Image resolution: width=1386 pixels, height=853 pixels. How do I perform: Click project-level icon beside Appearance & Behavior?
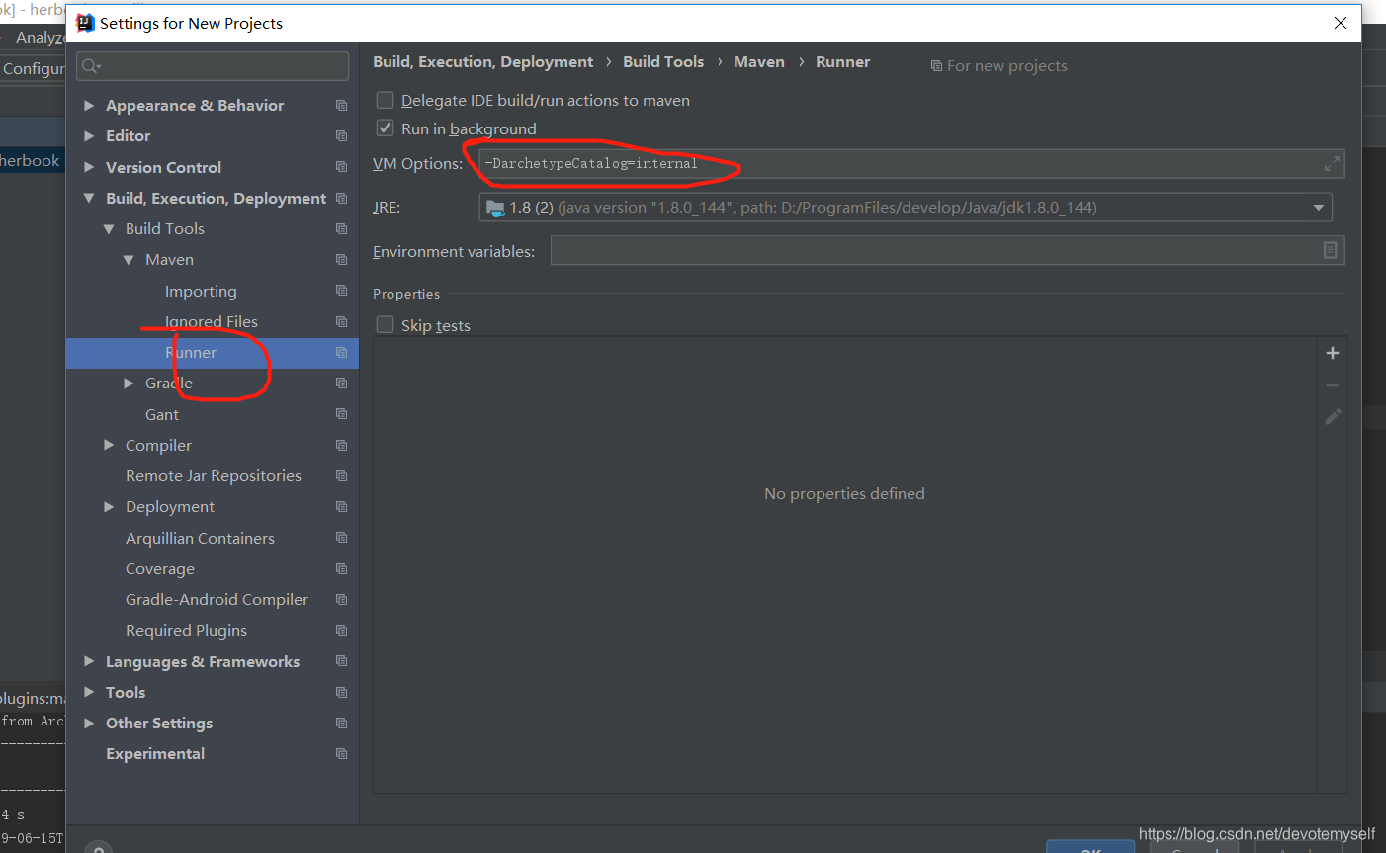click(341, 105)
